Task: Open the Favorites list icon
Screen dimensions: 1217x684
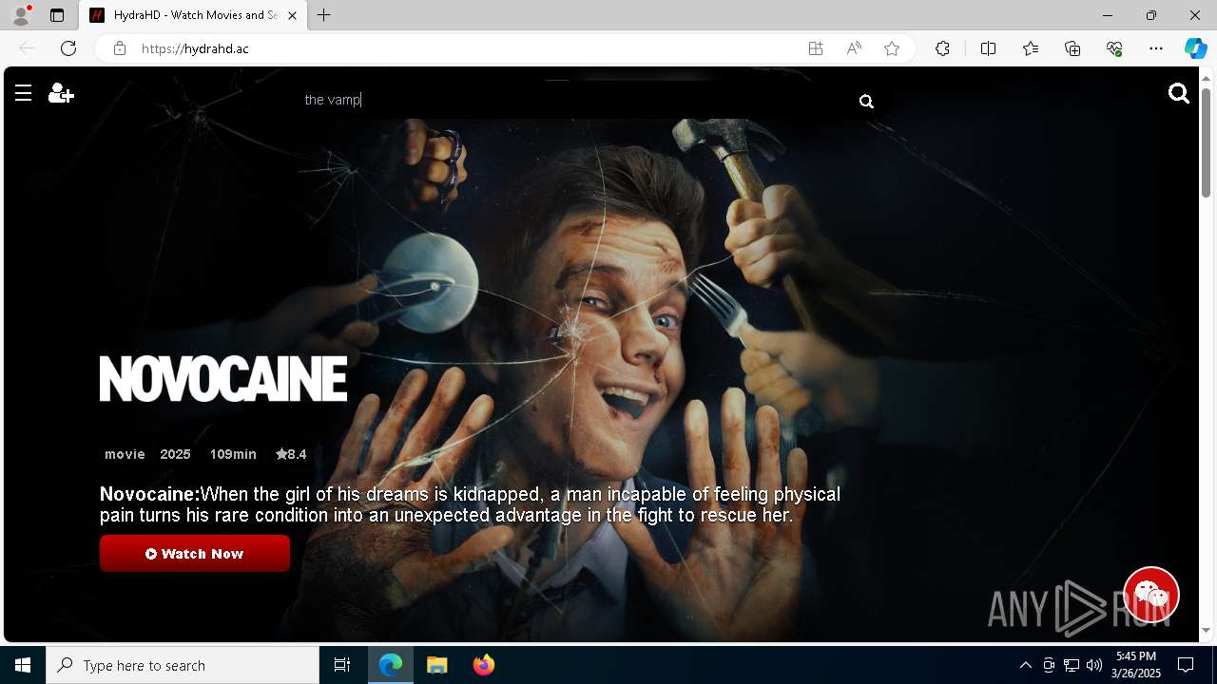Action: 1031,48
